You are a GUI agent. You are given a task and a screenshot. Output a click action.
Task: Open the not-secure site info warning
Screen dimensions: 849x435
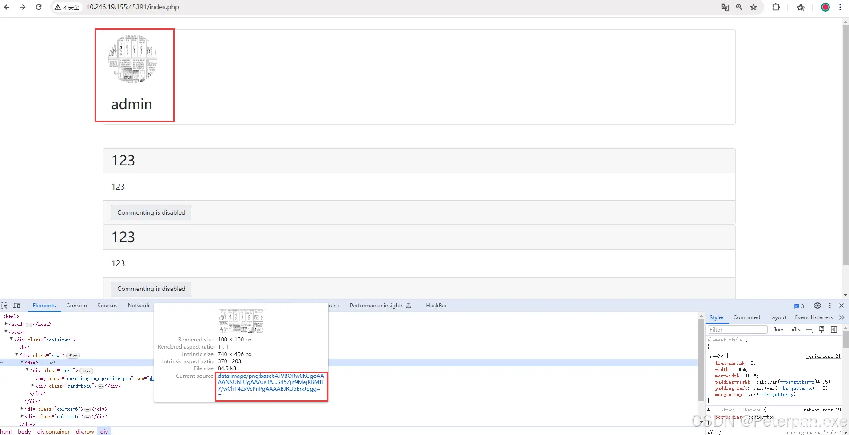pos(67,7)
